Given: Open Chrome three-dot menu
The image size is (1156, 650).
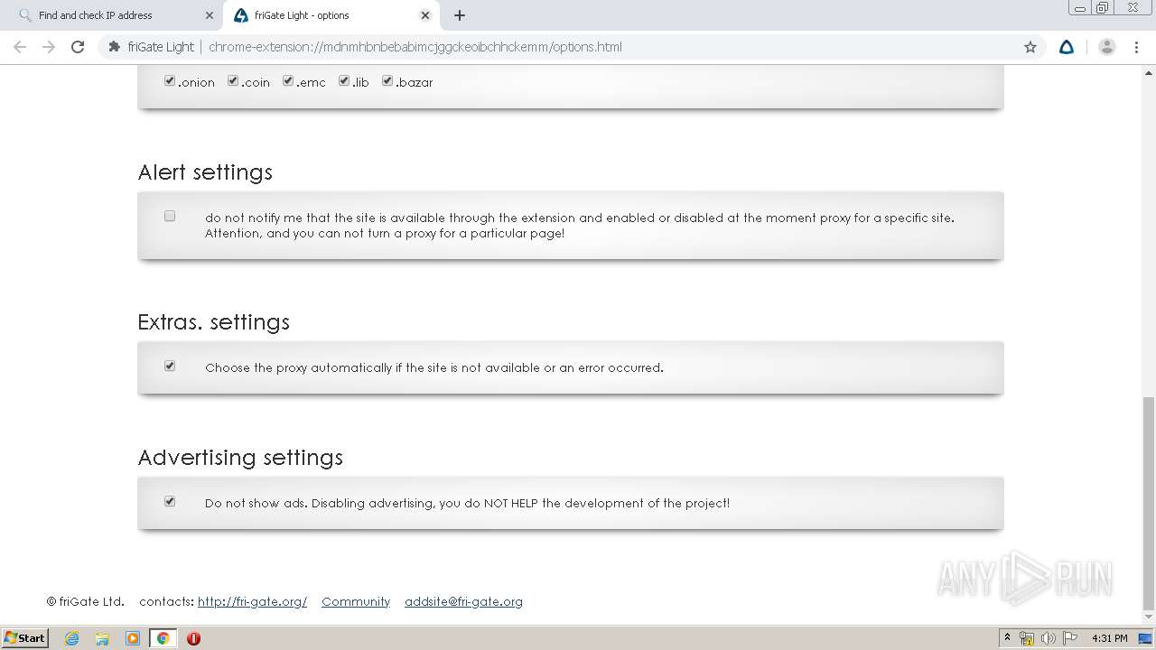Looking at the screenshot, I should [1136, 47].
